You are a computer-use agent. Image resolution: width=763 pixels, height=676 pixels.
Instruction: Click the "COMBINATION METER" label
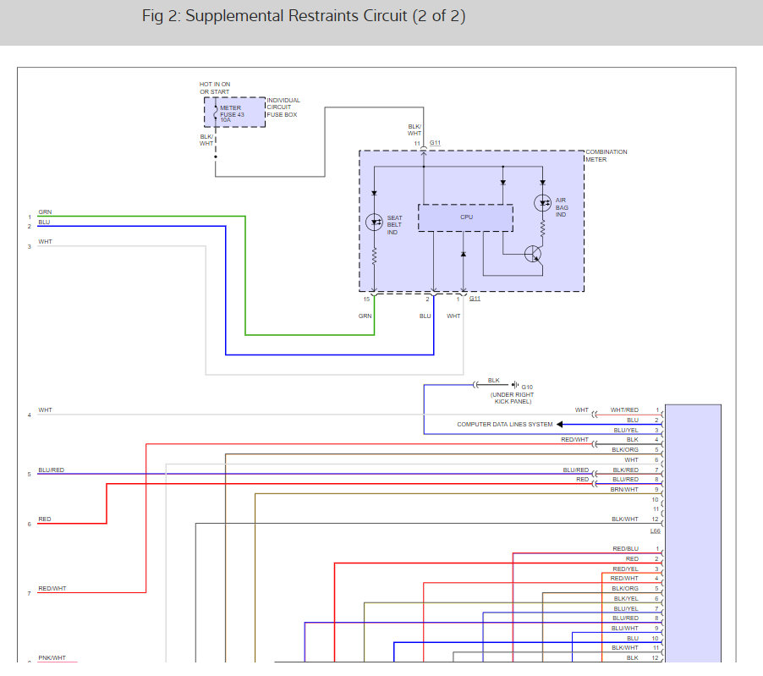[x=606, y=156]
